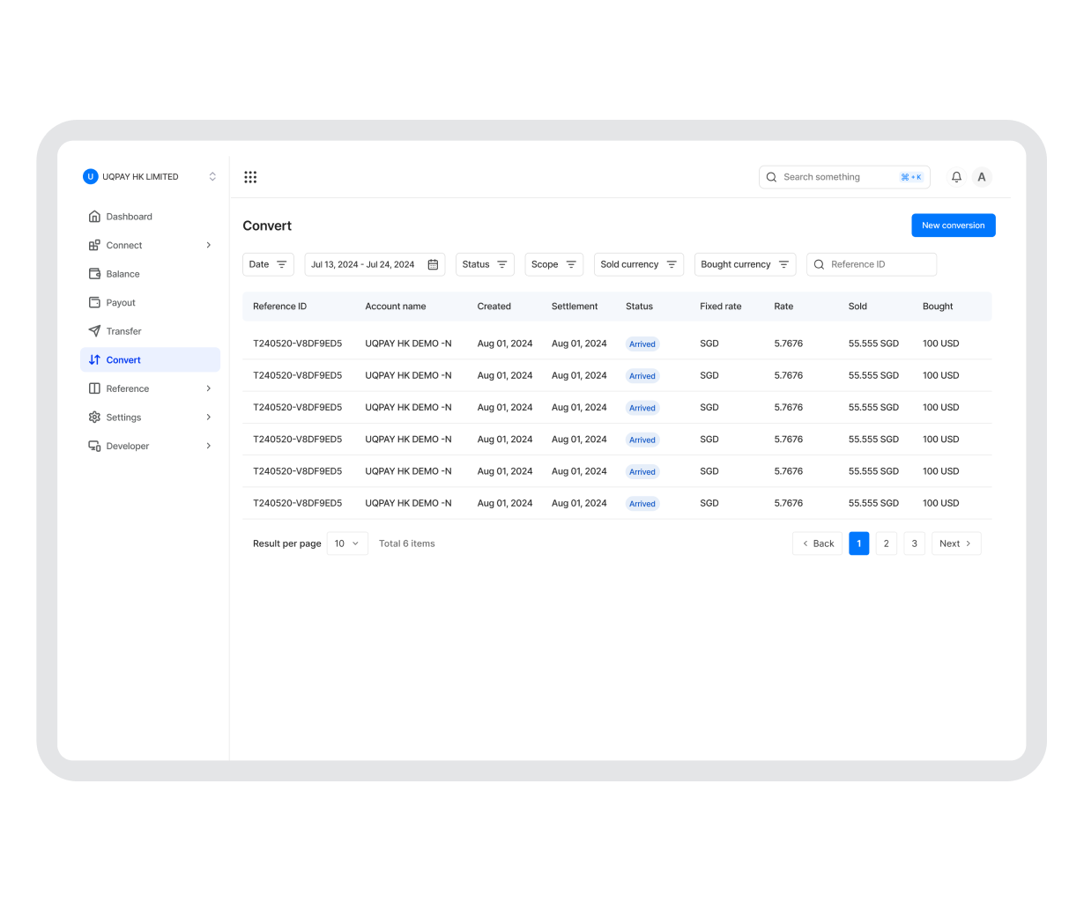Expand the Reference submenu chevron

click(x=209, y=388)
